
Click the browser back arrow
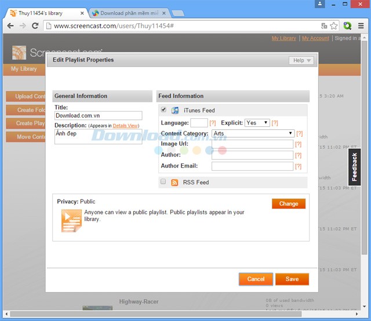[x=10, y=25]
